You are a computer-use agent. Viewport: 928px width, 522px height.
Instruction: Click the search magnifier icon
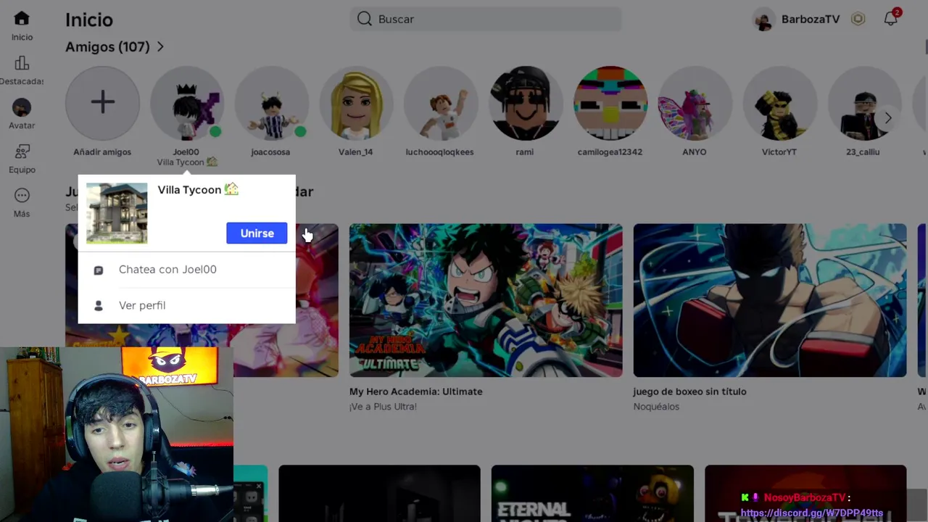tap(365, 19)
